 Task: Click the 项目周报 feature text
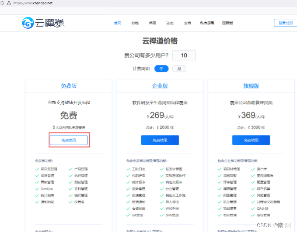(x=230, y=176)
